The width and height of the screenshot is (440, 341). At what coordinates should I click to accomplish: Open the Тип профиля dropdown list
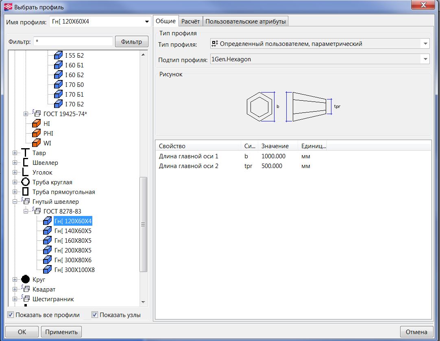[425, 44]
